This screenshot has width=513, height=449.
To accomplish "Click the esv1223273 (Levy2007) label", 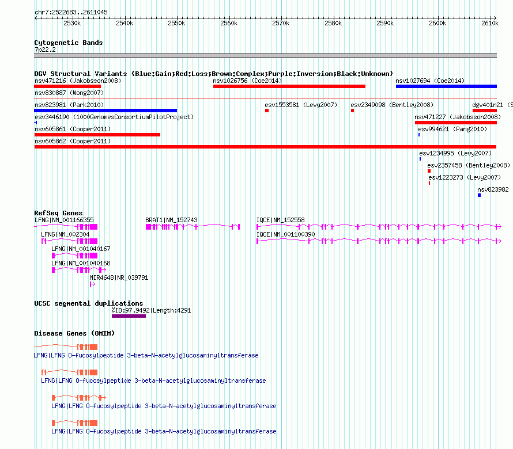I will 465,177.
